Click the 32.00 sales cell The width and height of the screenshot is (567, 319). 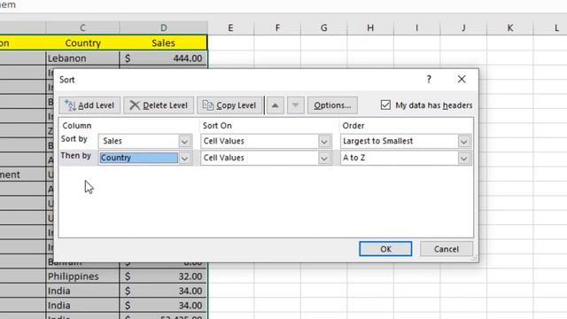pos(163,276)
